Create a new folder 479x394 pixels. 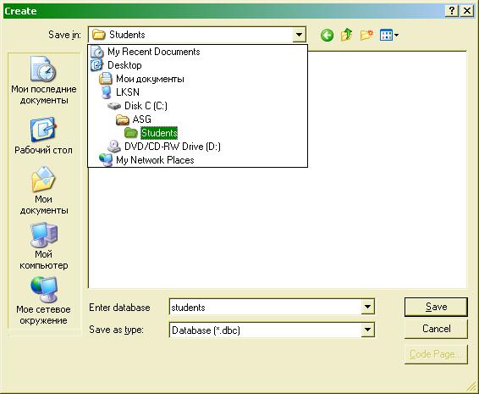click(x=366, y=35)
